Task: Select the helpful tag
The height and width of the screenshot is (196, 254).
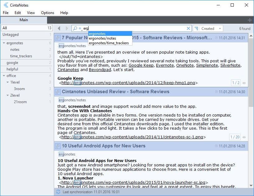Action: point(27,69)
